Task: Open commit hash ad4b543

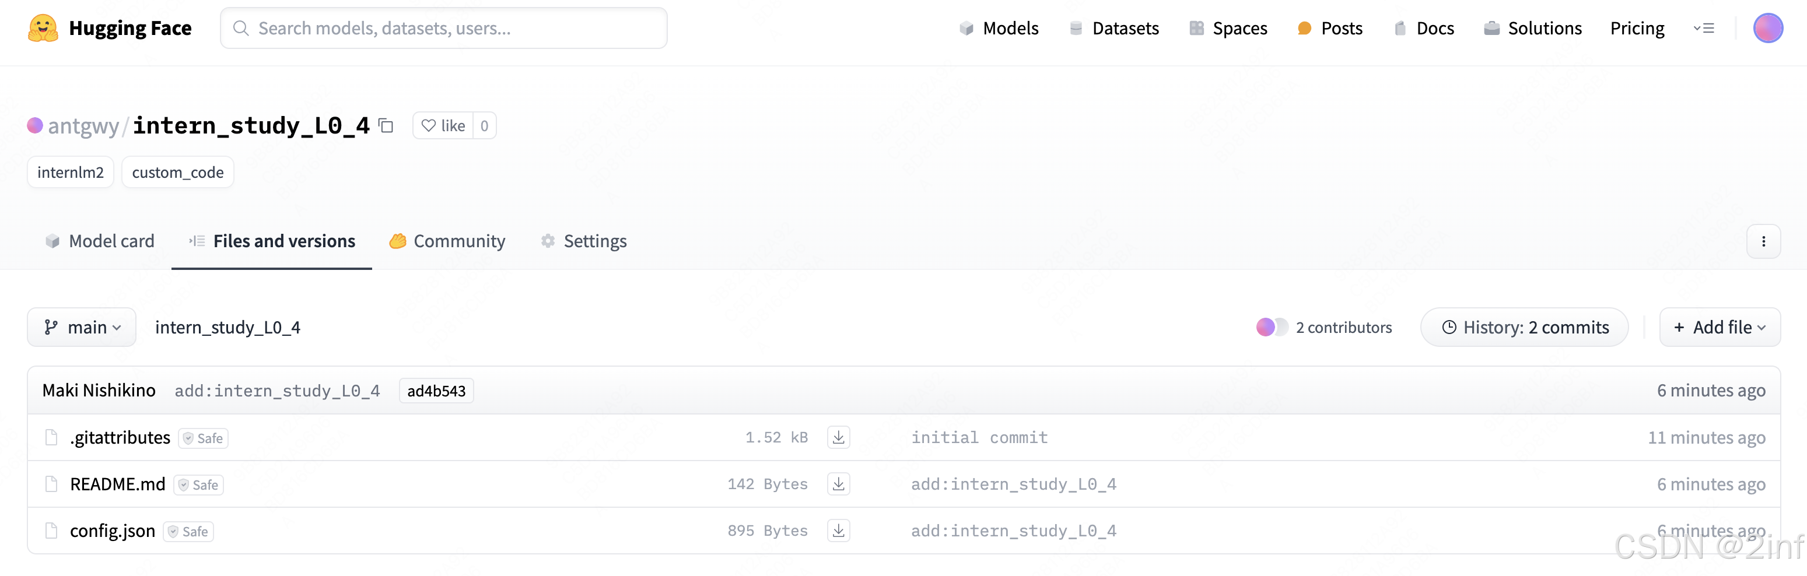Action: click(x=436, y=390)
